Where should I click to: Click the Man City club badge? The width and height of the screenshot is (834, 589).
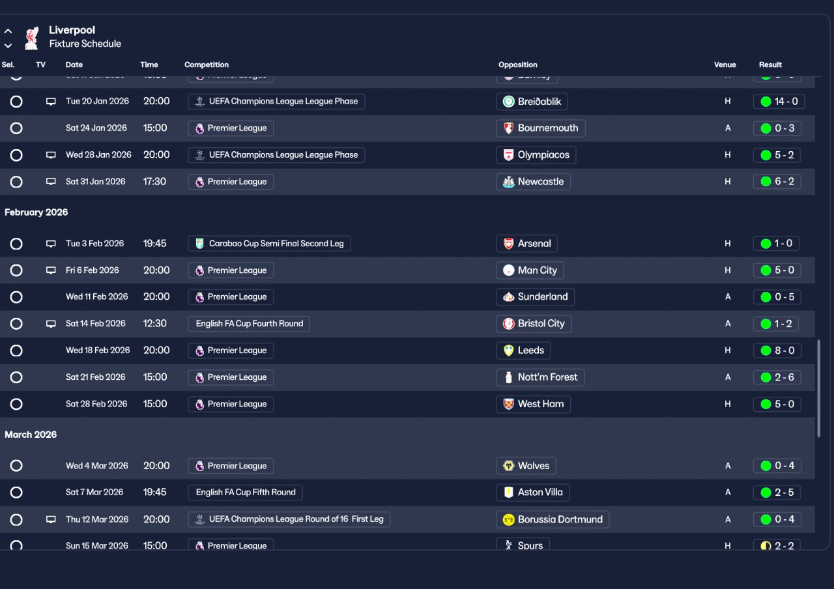pyautogui.click(x=509, y=270)
